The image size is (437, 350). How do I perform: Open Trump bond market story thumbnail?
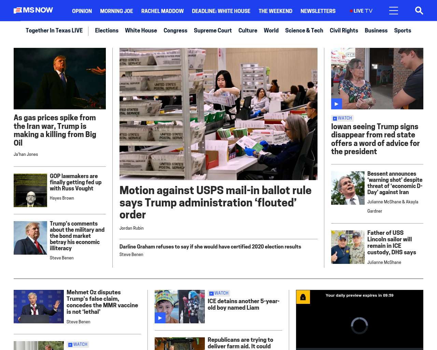tap(30, 238)
